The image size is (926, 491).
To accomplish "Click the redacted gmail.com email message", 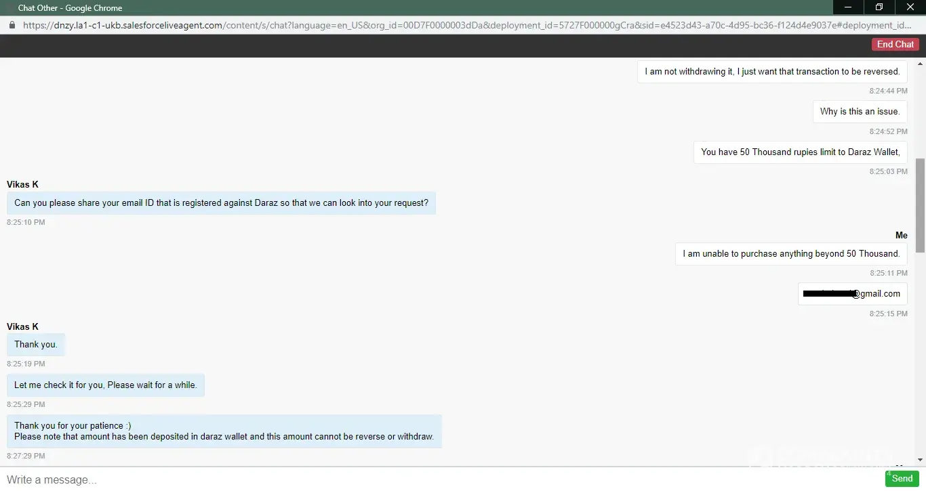I will click(x=852, y=294).
